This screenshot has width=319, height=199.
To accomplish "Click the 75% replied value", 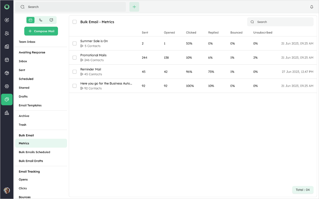I will click(x=211, y=72).
